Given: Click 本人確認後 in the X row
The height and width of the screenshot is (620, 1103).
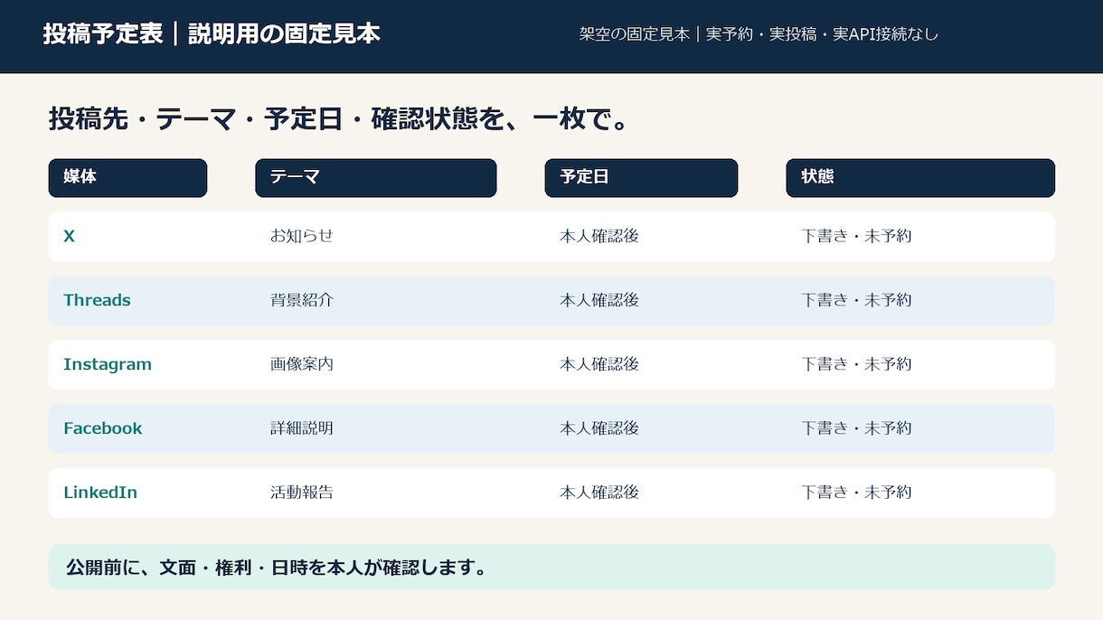Looking at the screenshot, I should (x=599, y=236).
